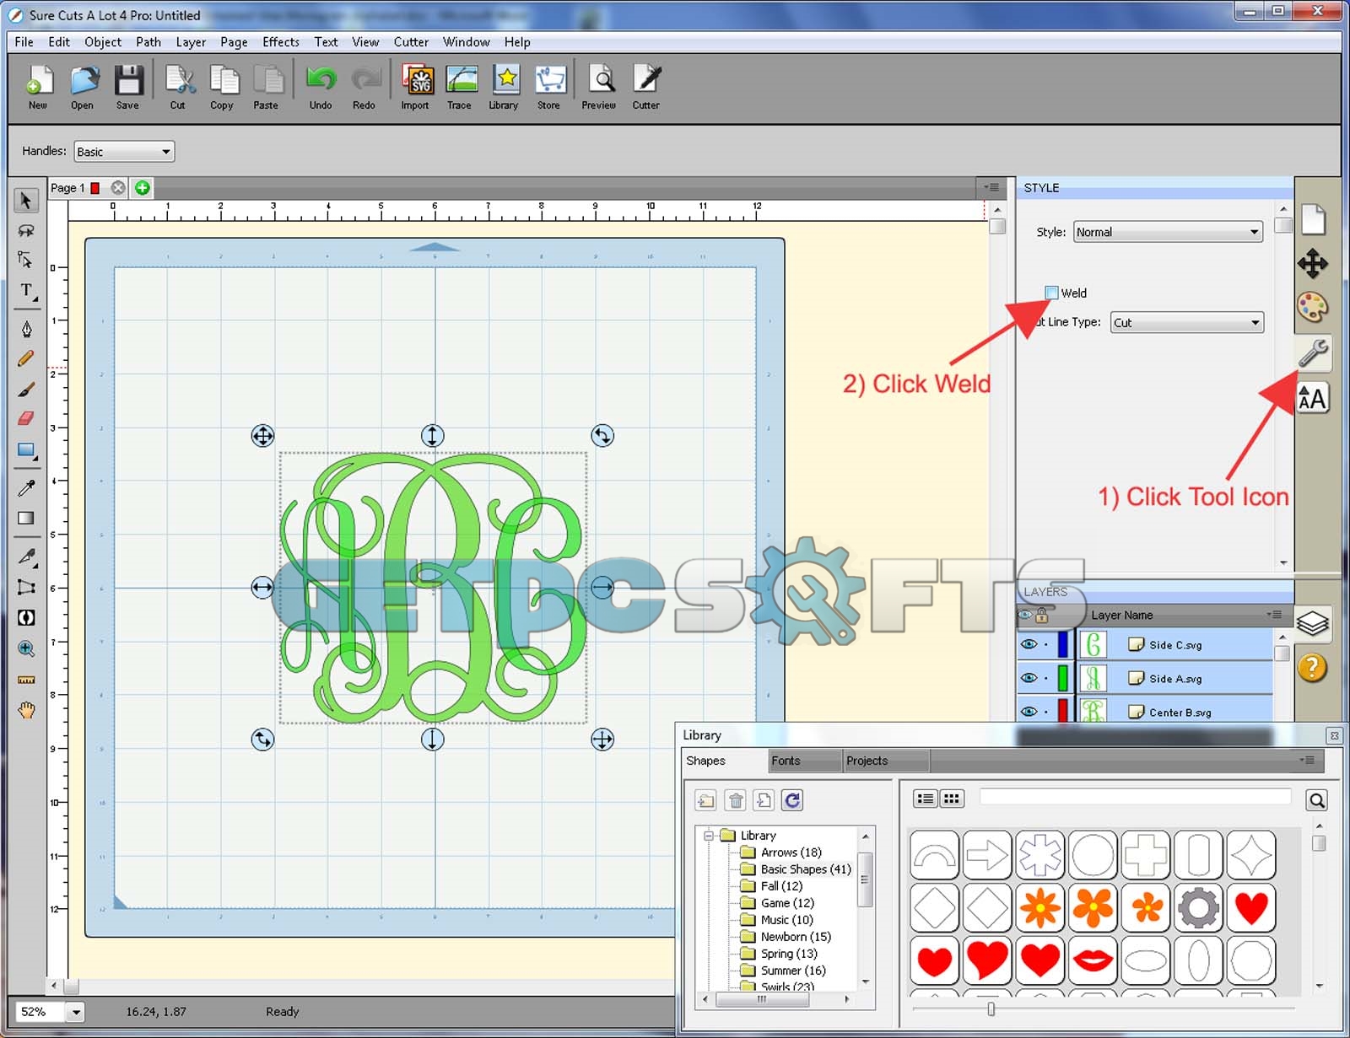Select the Pen drawing tool
The image size is (1350, 1038).
click(26, 329)
